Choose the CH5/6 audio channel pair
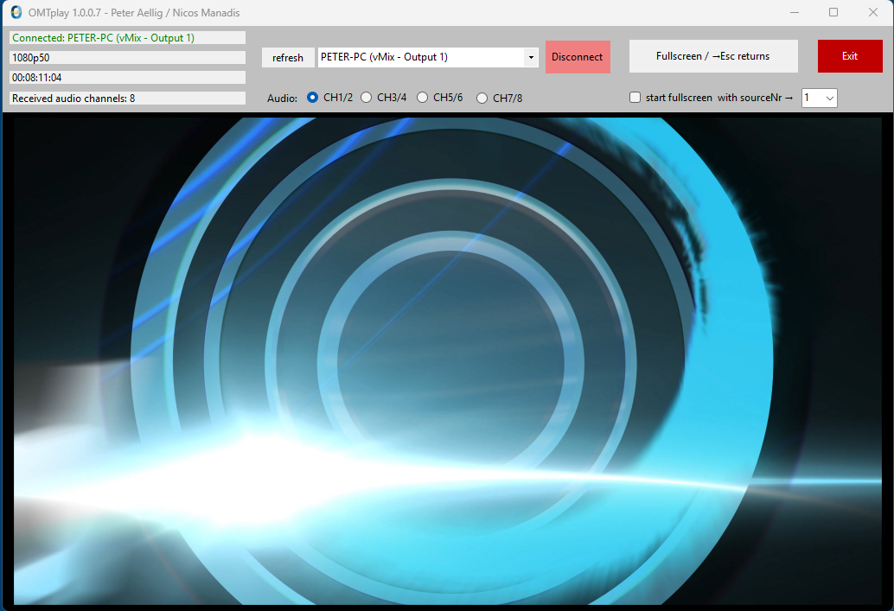The width and height of the screenshot is (894, 611). (423, 98)
